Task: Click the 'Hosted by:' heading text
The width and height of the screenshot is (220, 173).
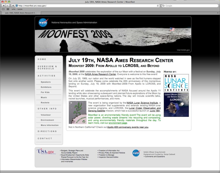Action: [x=170, y=72]
